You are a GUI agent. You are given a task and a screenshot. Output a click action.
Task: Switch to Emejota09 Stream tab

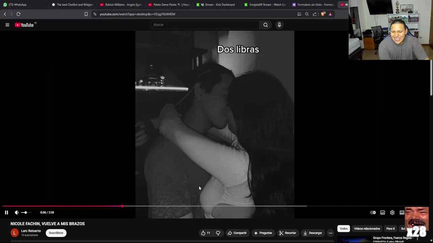(x=266, y=5)
